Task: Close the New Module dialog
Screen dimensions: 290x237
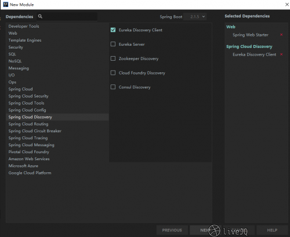Action: click(x=287, y=5)
